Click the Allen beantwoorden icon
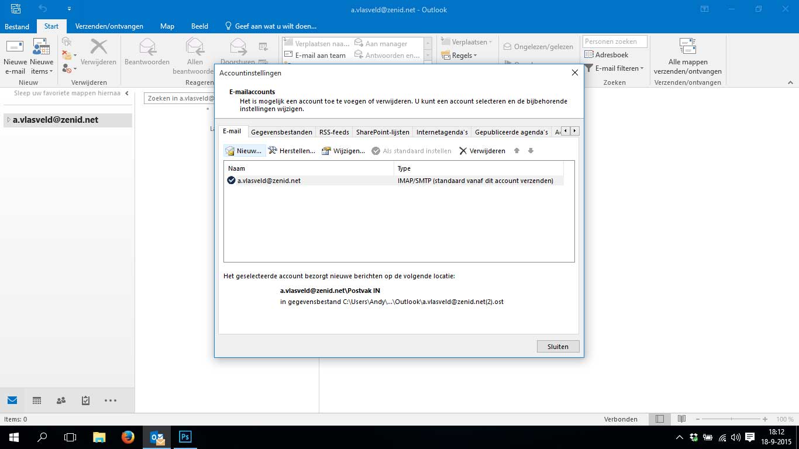Viewport: 799px width, 449px height. click(x=195, y=47)
